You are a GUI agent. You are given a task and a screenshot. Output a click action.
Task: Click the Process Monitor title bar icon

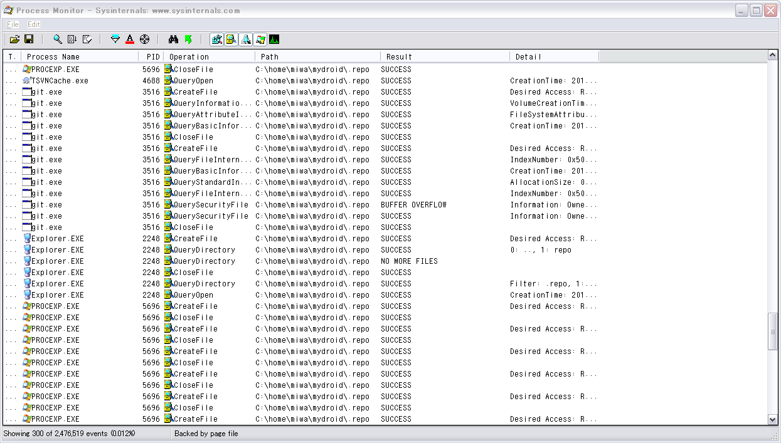click(x=9, y=10)
